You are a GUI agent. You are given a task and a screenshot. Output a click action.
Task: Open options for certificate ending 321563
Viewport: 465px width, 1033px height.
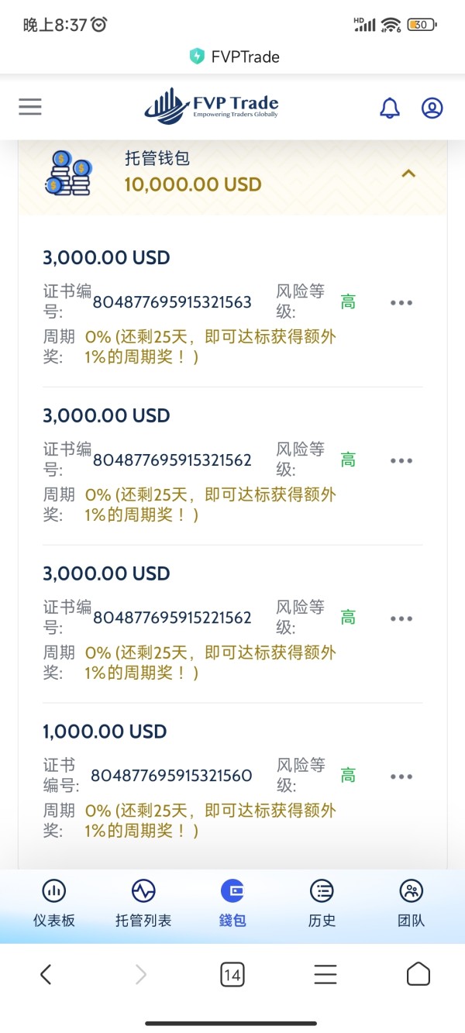tap(401, 302)
